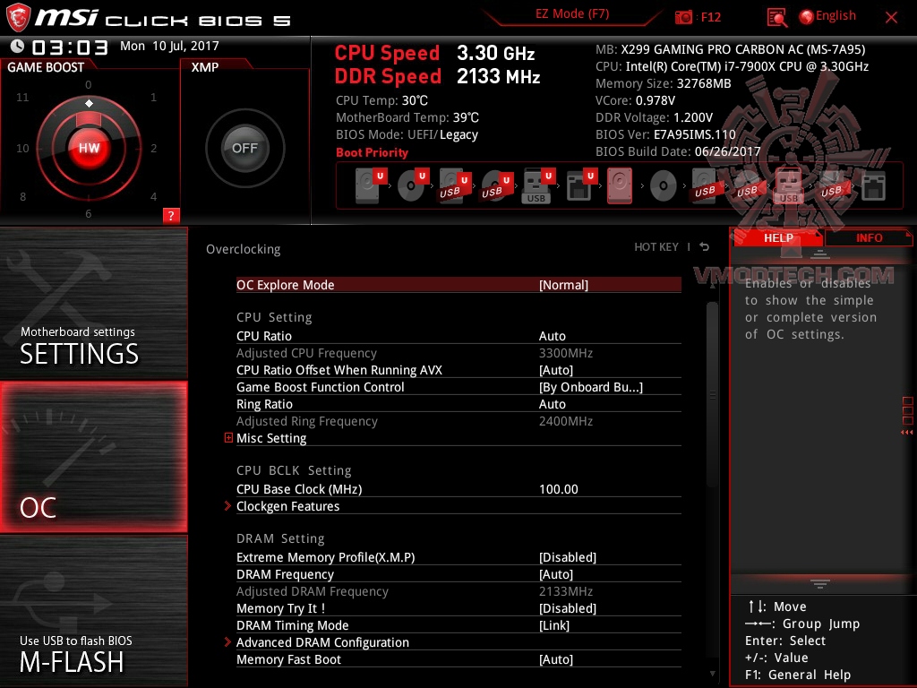917x688 pixels.
Task: Select the first UEFI hard disk boot icon
Action: click(370, 185)
